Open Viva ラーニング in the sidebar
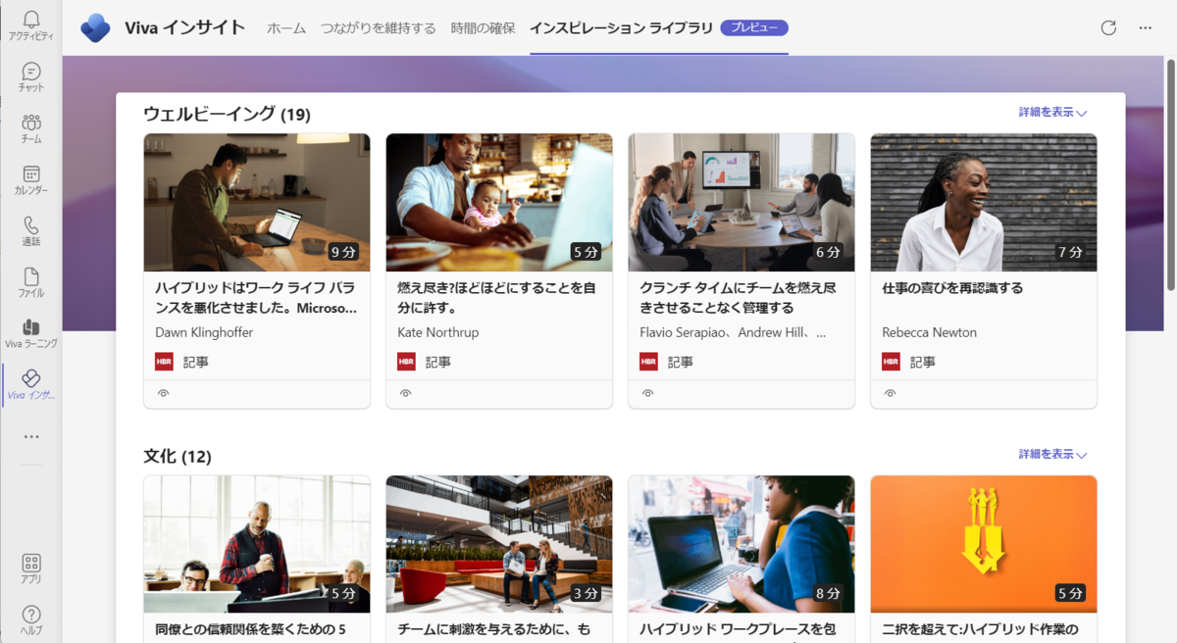This screenshot has height=643, width=1177. [31, 333]
